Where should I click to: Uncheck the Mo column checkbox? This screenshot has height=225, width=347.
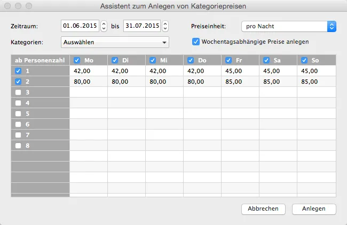(77, 60)
